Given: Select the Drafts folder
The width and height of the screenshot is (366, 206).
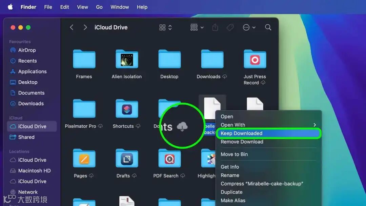Looking at the screenshot, I should [127, 159].
